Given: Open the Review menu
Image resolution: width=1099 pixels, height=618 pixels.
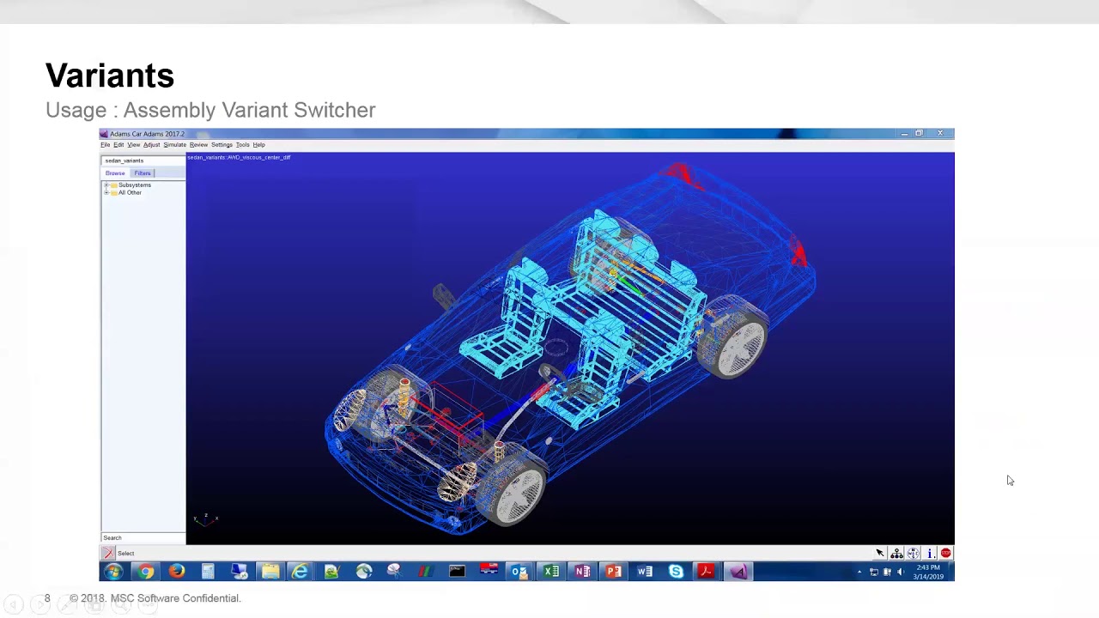Looking at the screenshot, I should (198, 145).
